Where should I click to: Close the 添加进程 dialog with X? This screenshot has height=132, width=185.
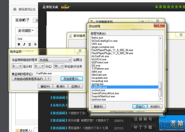click(159, 25)
